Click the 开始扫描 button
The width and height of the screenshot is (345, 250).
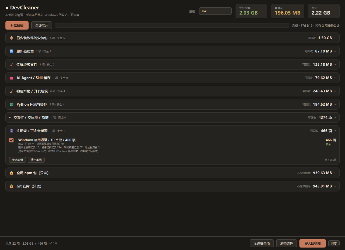click(x=17, y=25)
